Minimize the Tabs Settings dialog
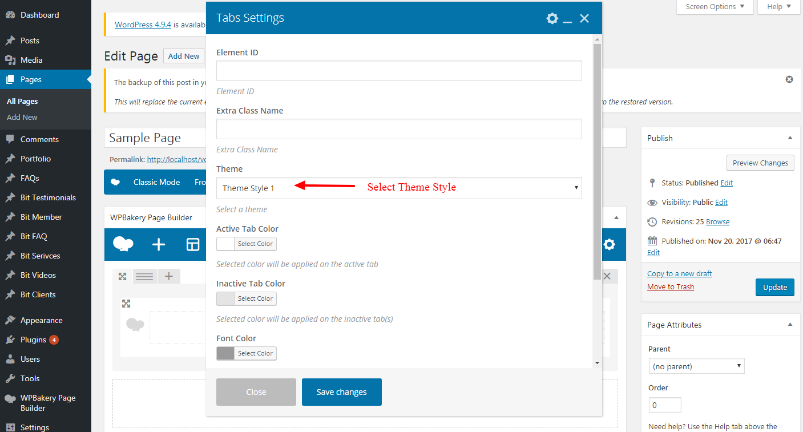This screenshot has width=803, height=432. point(567,19)
